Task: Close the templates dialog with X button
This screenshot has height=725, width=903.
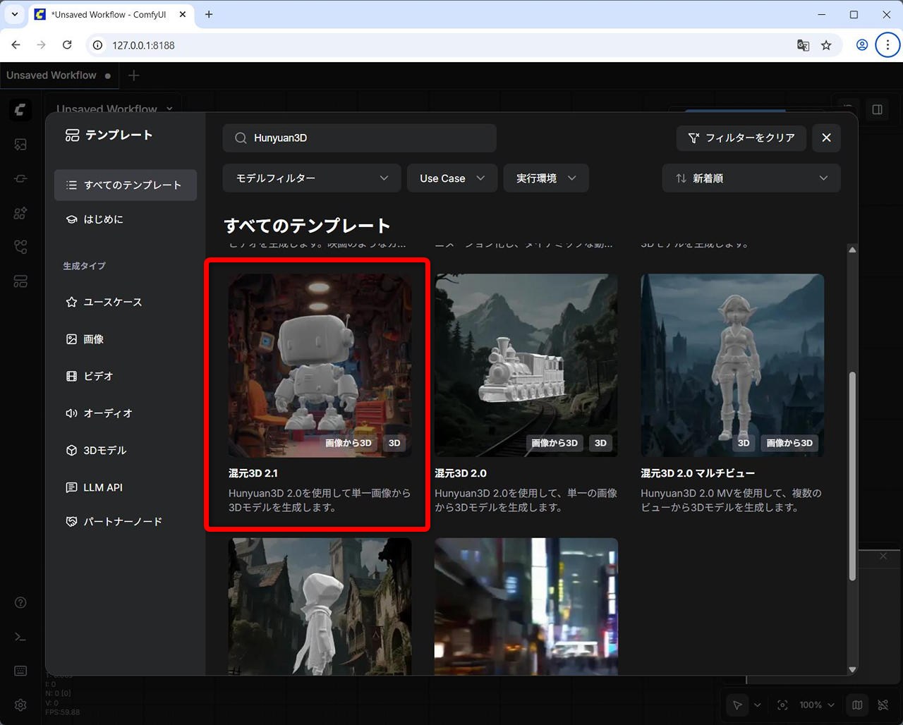Action: click(x=826, y=138)
